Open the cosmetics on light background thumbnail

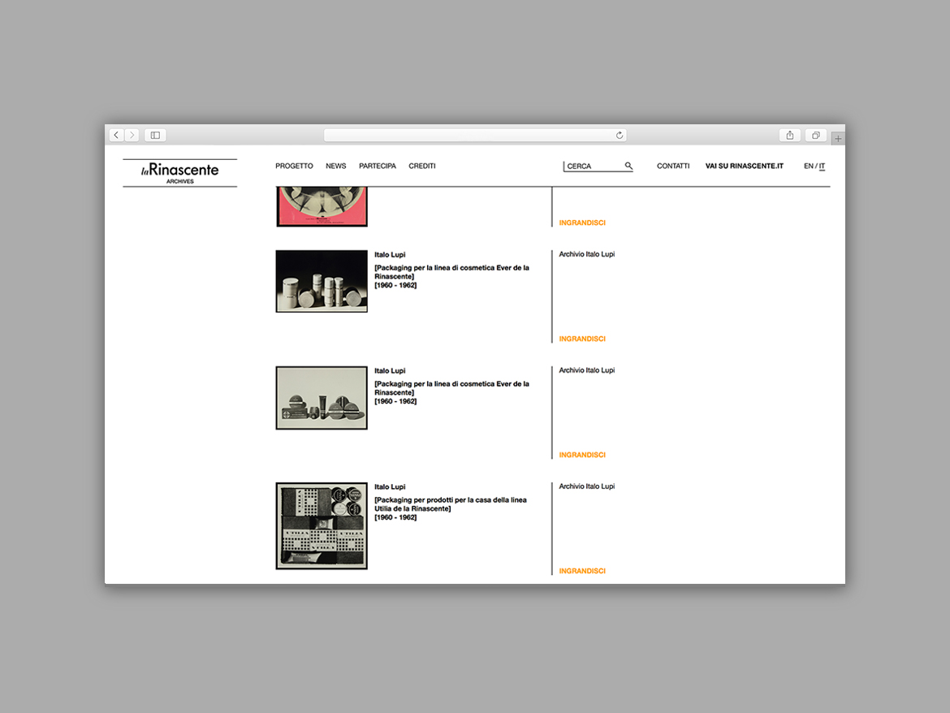322,398
